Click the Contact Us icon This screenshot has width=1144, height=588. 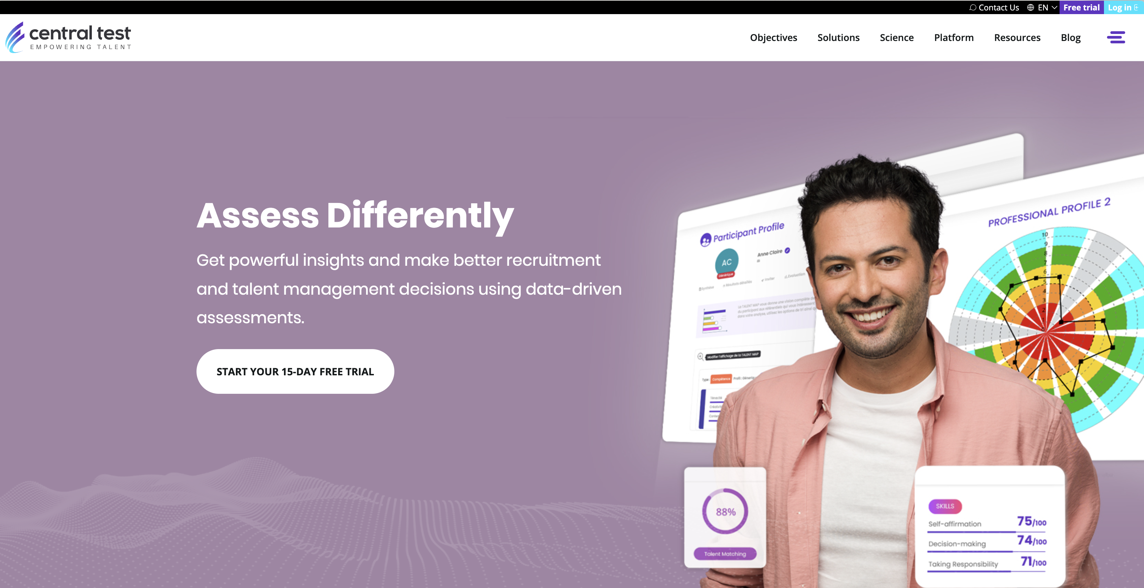point(971,7)
